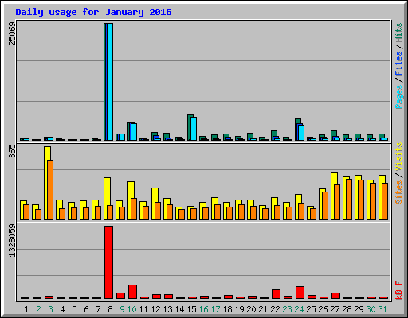This screenshot has height=318, width=408.
Task: Select day 22 on the x-axis
Action: 275,309
